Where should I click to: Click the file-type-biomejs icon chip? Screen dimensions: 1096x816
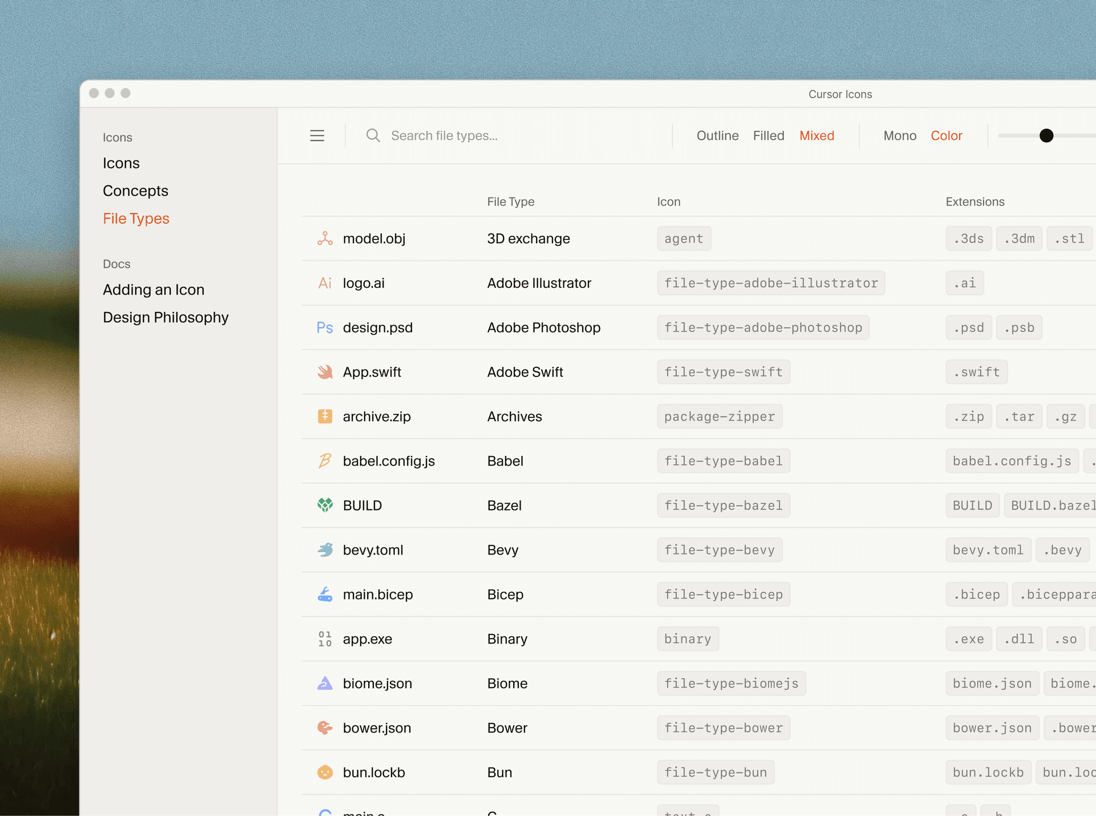[x=731, y=684]
